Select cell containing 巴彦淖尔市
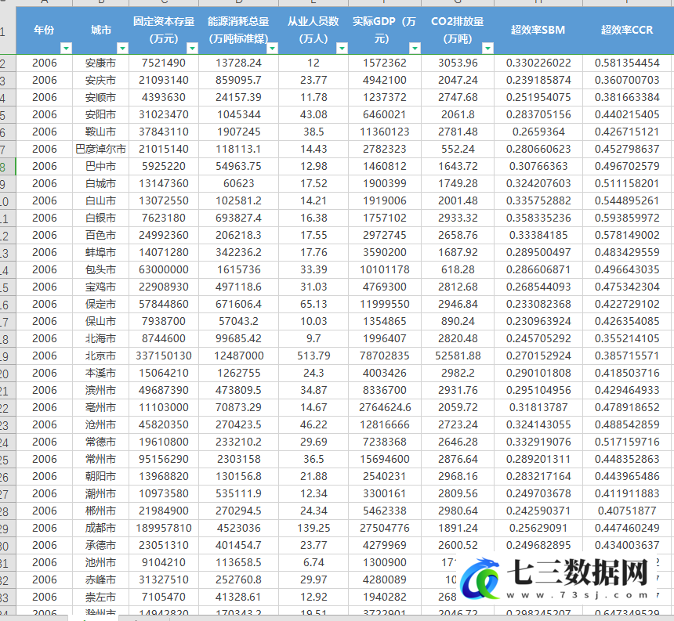This screenshot has width=674, height=621. click(x=101, y=149)
